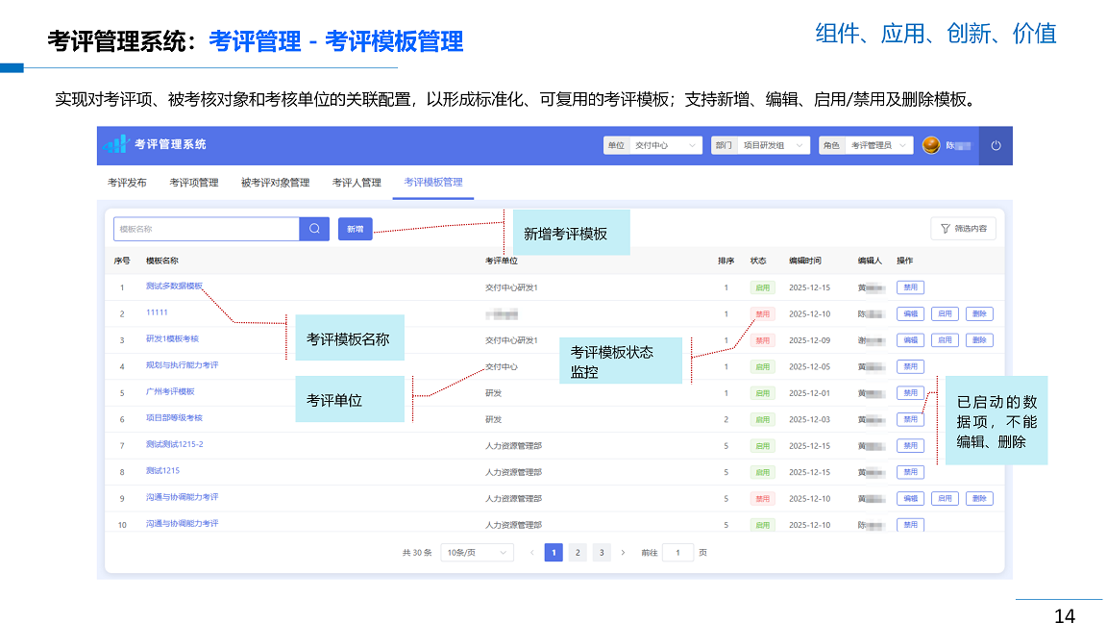Go to previous page arrow
The width and height of the screenshot is (1107, 623).
[x=531, y=553]
